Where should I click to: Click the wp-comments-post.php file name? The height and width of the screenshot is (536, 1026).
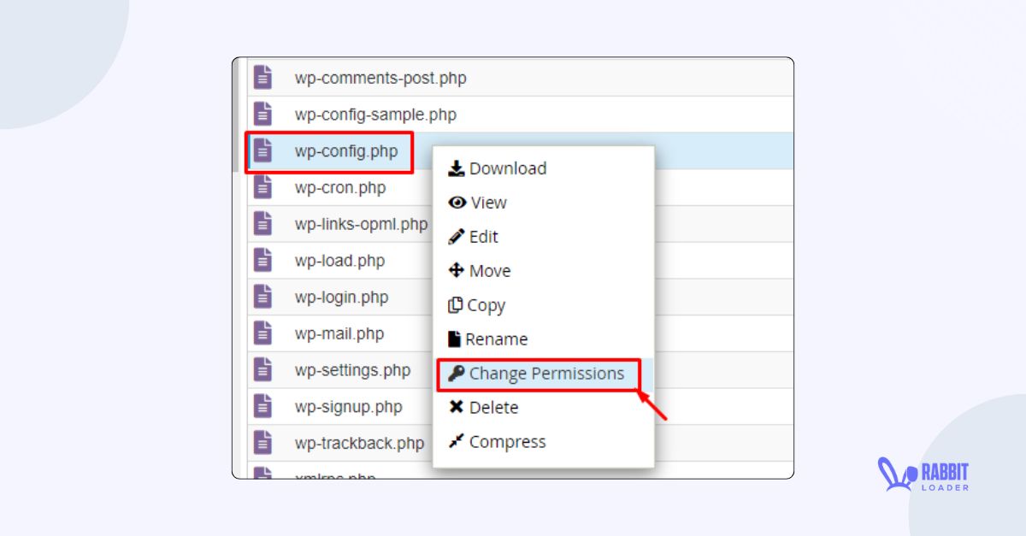point(380,78)
